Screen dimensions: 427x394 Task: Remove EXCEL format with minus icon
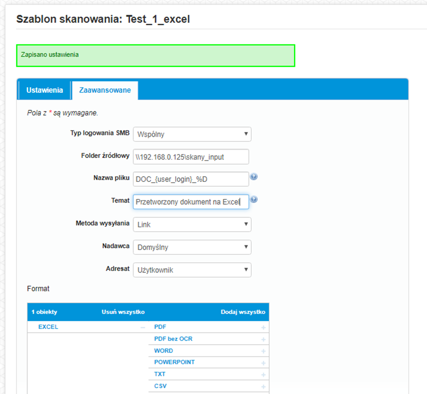click(x=143, y=327)
